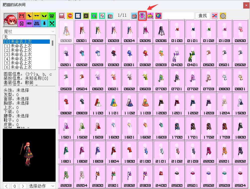Click the red TN toolbar icon
Image resolution: width=250 pixels, height=189 pixels.
coord(70,16)
